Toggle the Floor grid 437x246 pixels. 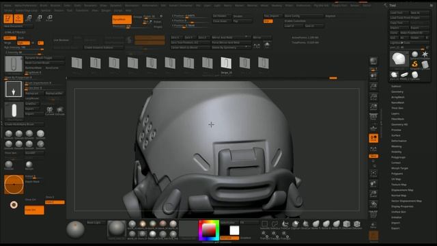373,128
